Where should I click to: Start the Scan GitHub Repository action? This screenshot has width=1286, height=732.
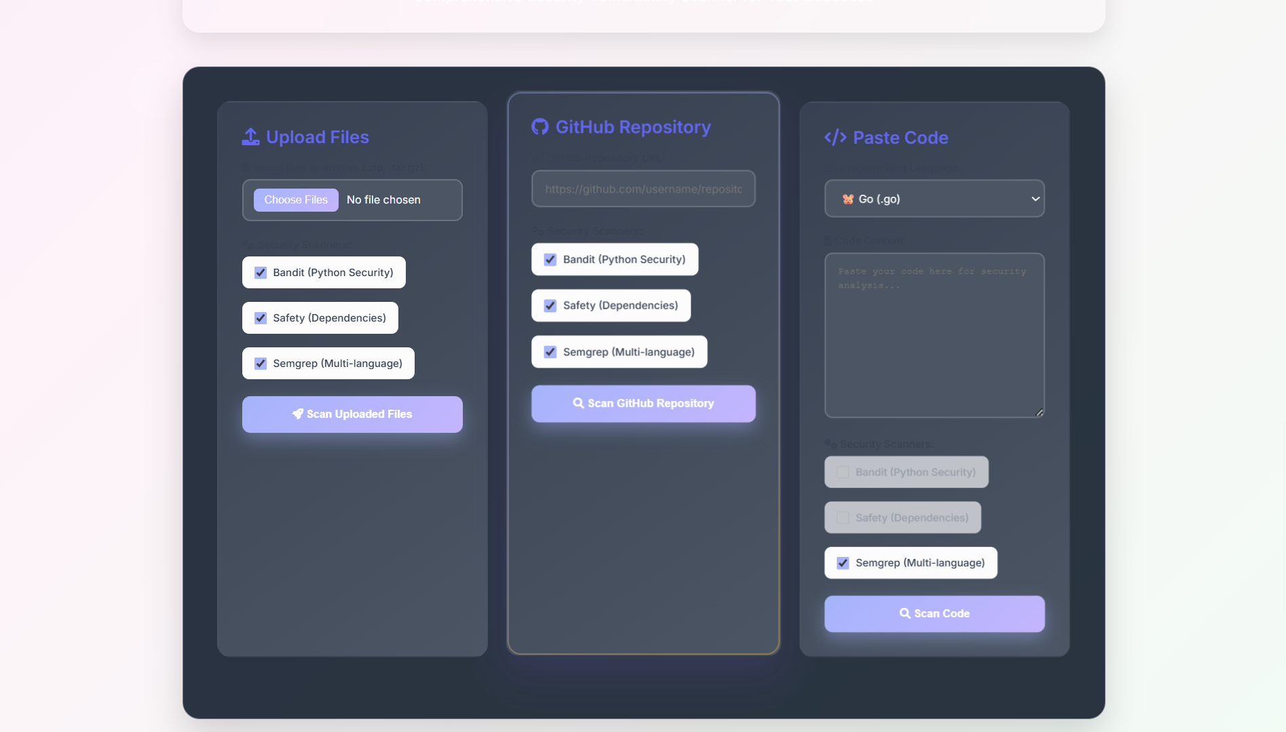tap(643, 404)
